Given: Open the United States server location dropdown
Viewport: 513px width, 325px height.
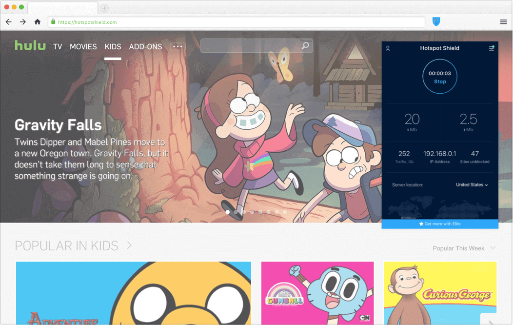Looking at the screenshot, I should (x=472, y=185).
